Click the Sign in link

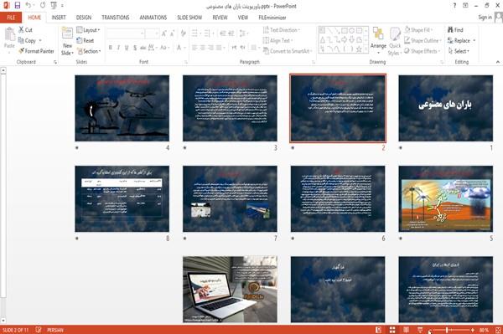(x=485, y=18)
